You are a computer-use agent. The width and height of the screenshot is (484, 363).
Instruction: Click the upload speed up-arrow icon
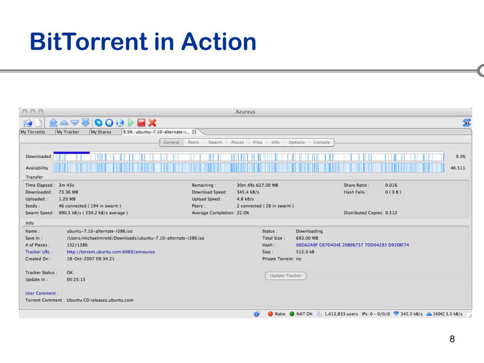[429, 314]
